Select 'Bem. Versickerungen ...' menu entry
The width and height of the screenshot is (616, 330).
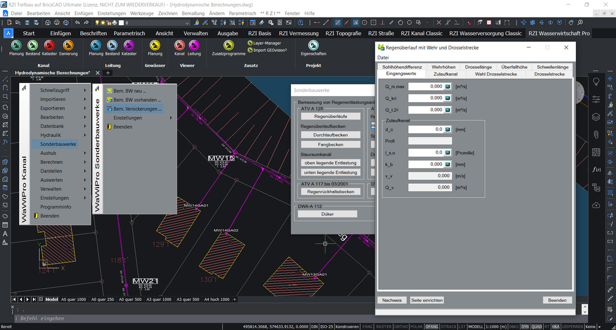(x=137, y=109)
